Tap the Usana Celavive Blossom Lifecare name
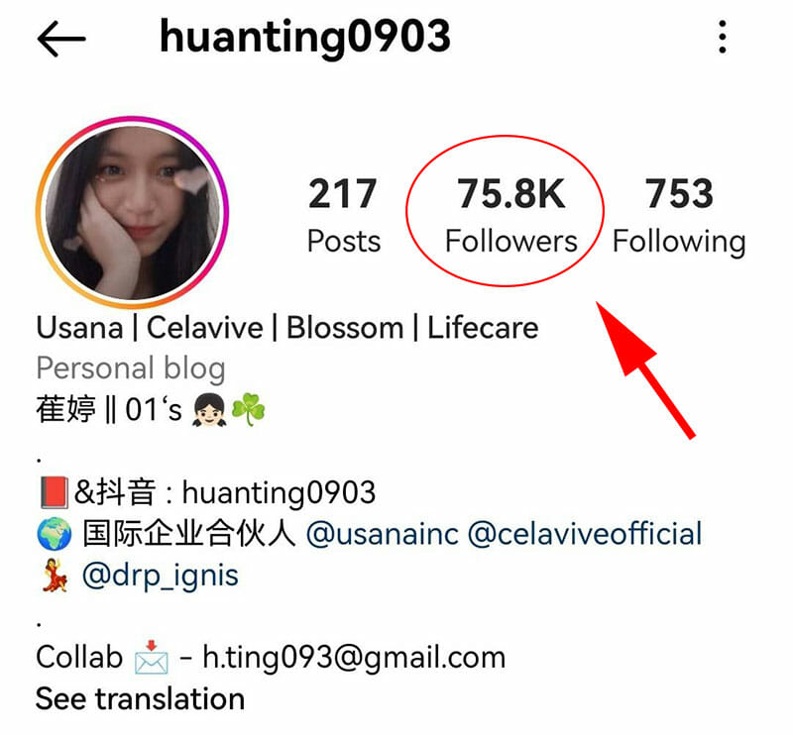 [287, 328]
